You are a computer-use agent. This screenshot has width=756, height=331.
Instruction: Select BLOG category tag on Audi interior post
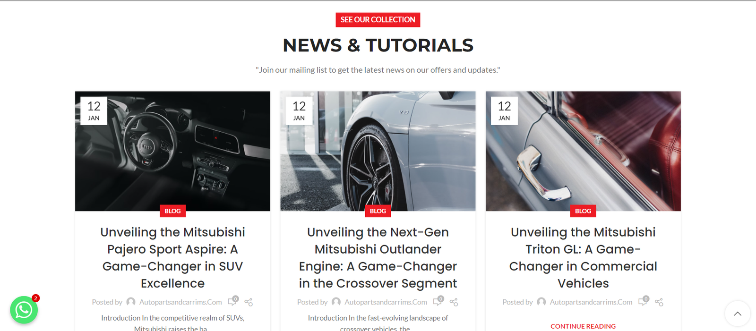(172, 211)
